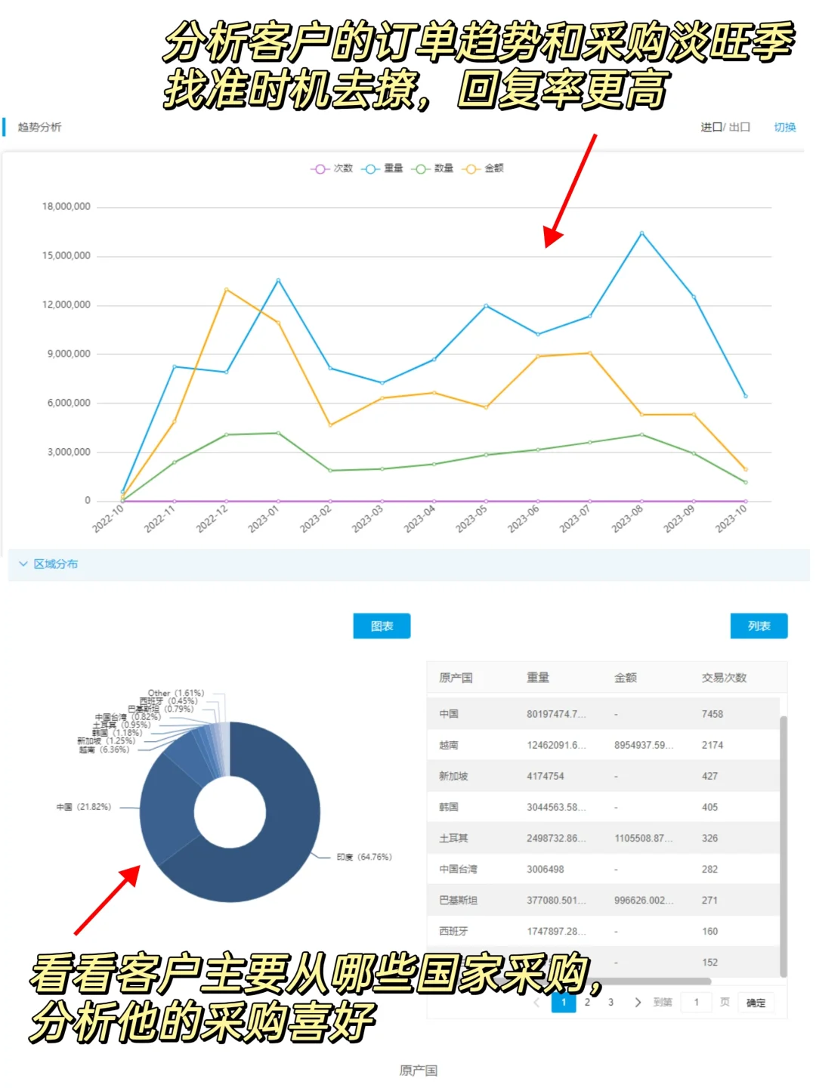Image resolution: width=816 pixels, height=1088 pixels.
Task: Toggle the 重量 legend series
Action: pos(382,168)
